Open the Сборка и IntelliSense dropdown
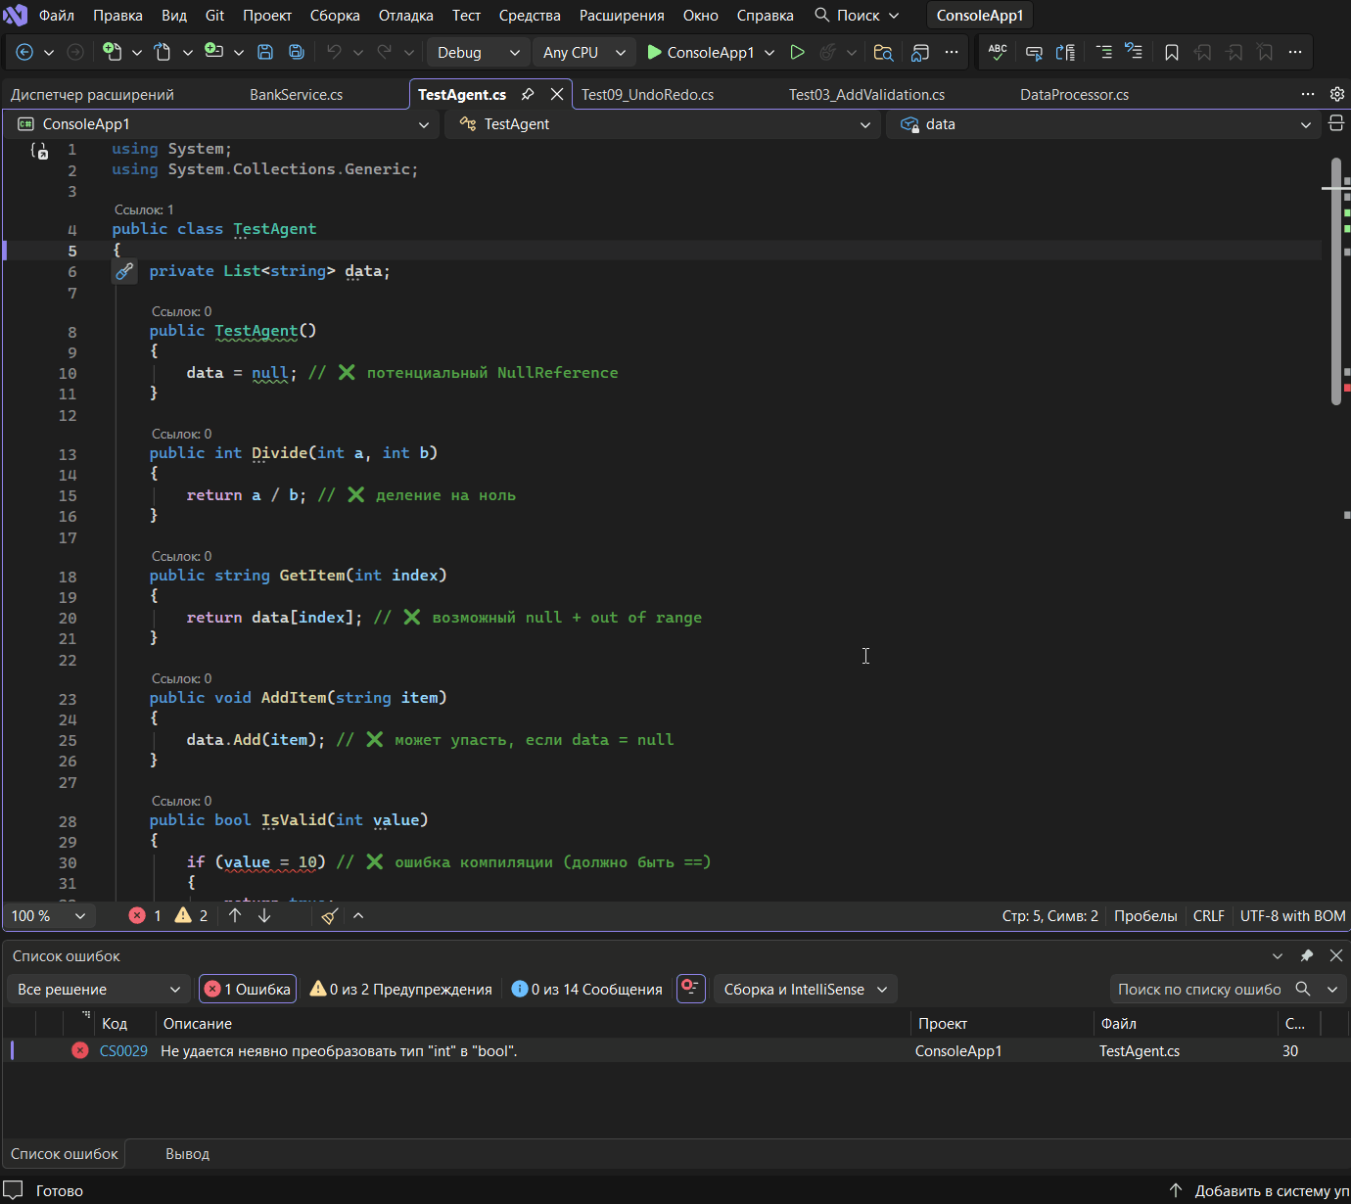Screen dimensions: 1351x1204 (x=805, y=990)
